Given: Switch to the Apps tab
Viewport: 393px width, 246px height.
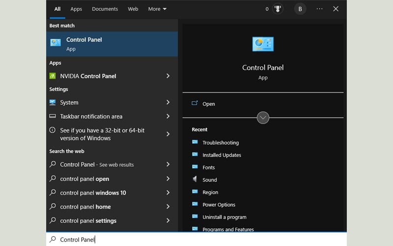Looking at the screenshot, I should pos(76,9).
